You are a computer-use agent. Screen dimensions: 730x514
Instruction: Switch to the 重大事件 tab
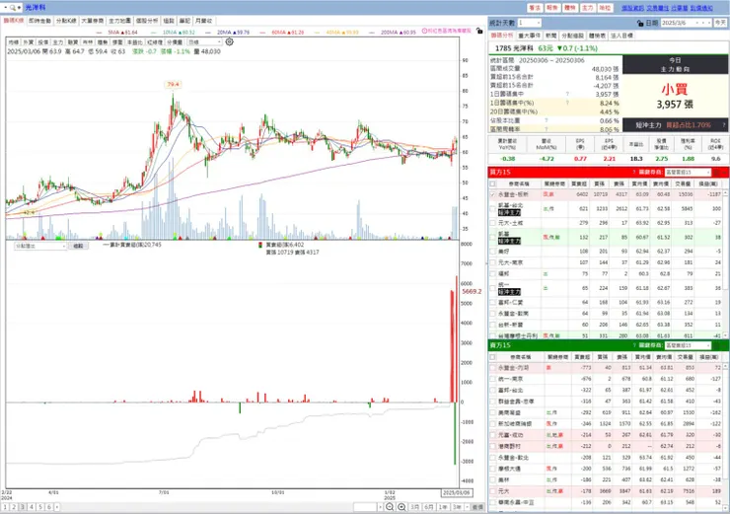point(530,36)
